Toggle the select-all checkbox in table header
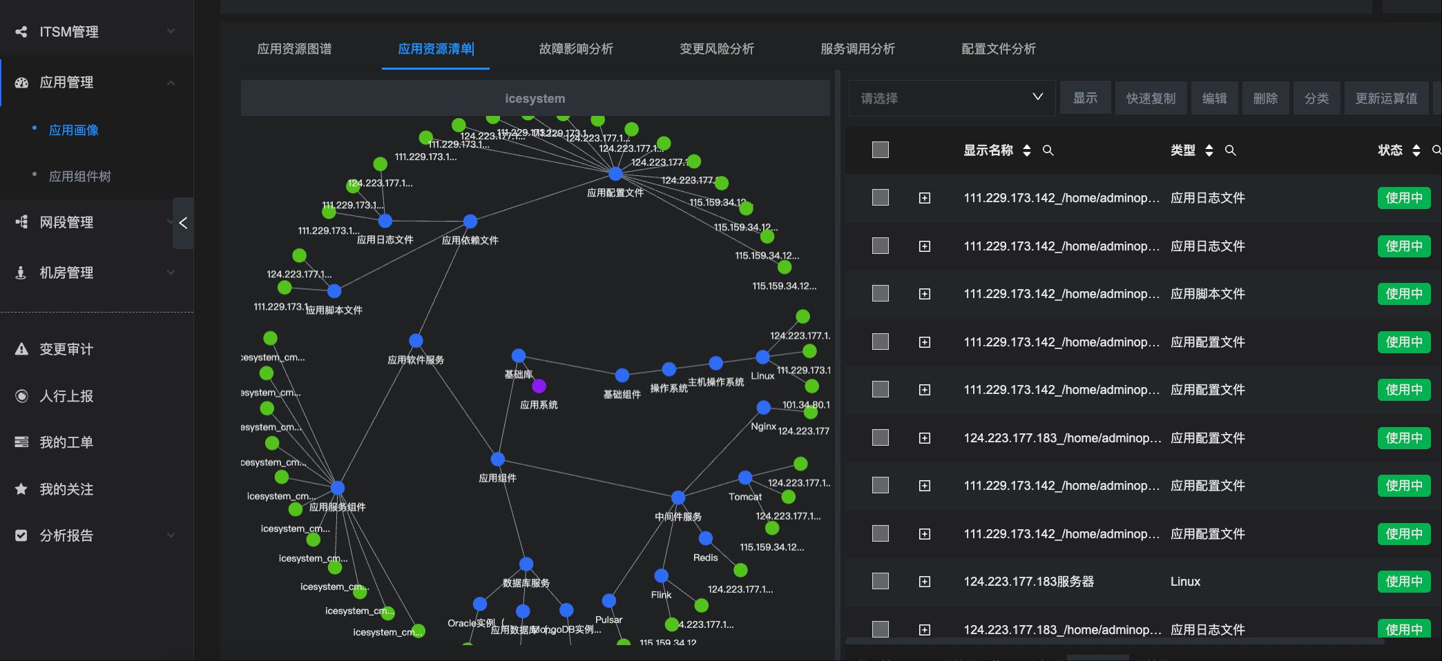 tap(880, 150)
